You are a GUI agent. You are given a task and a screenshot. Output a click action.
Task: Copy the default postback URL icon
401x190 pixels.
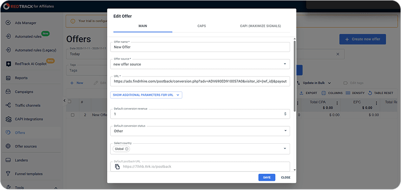coord(117,166)
